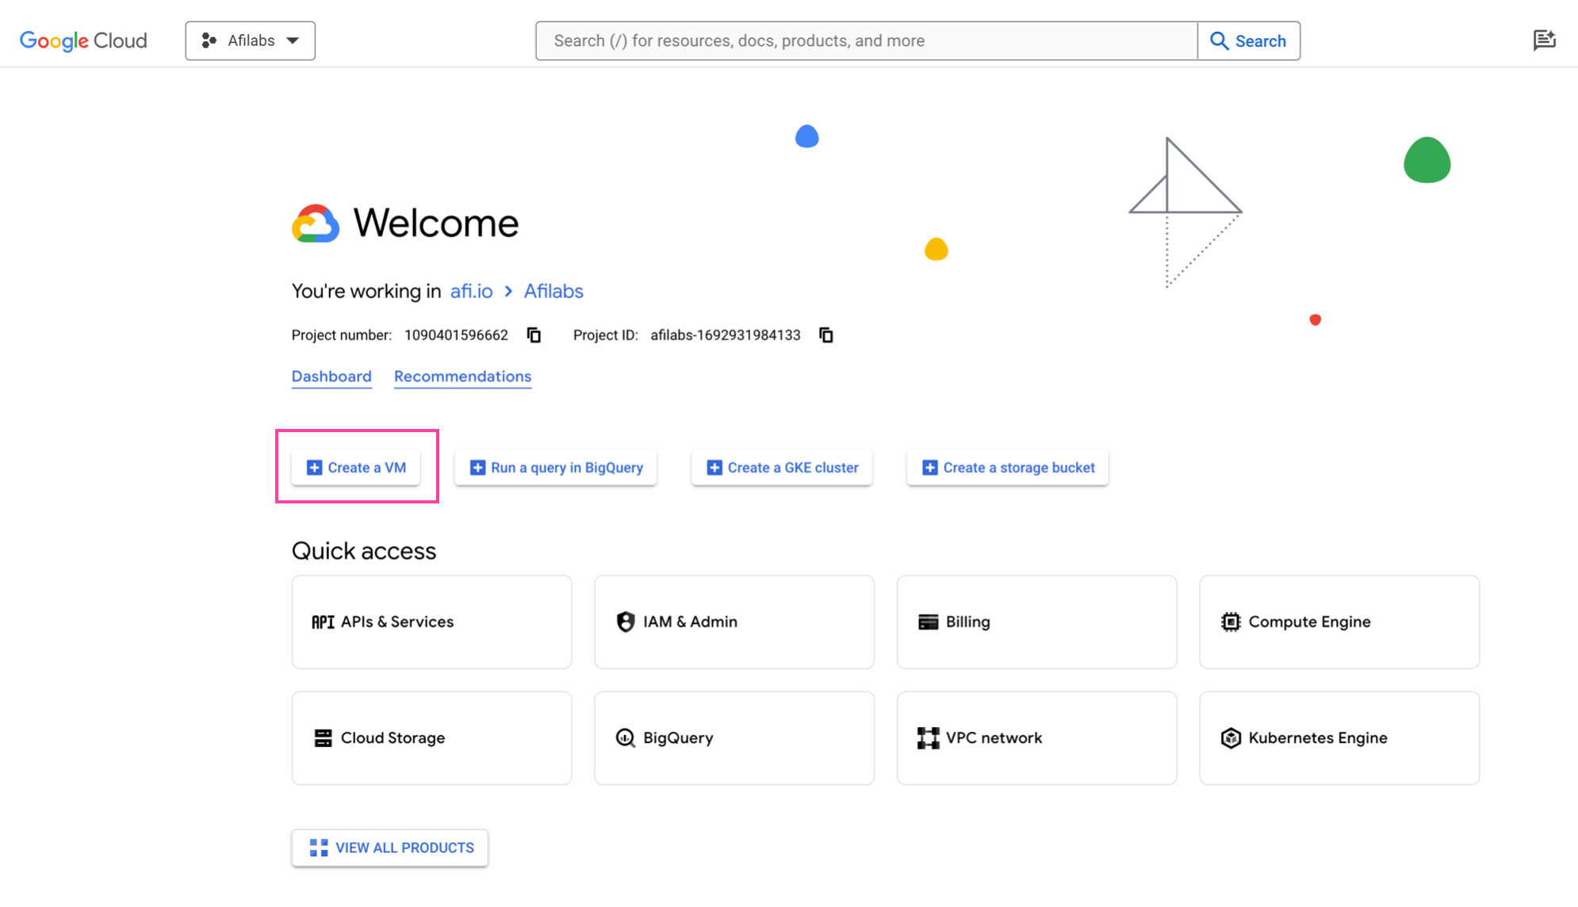Select the Dashboard tab
Image resolution: width=1578 pixels, height=907 pixels.
click(331, 377)
